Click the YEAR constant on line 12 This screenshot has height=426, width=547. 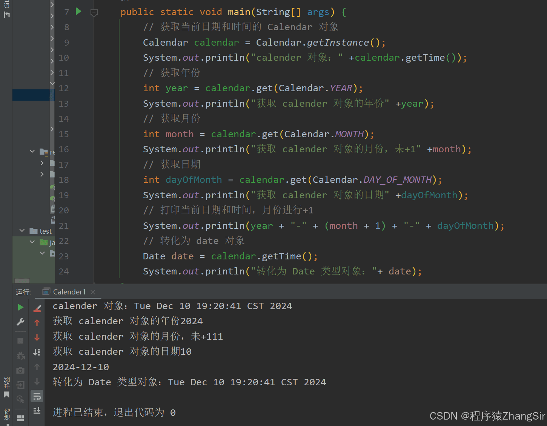coord(341,88)
